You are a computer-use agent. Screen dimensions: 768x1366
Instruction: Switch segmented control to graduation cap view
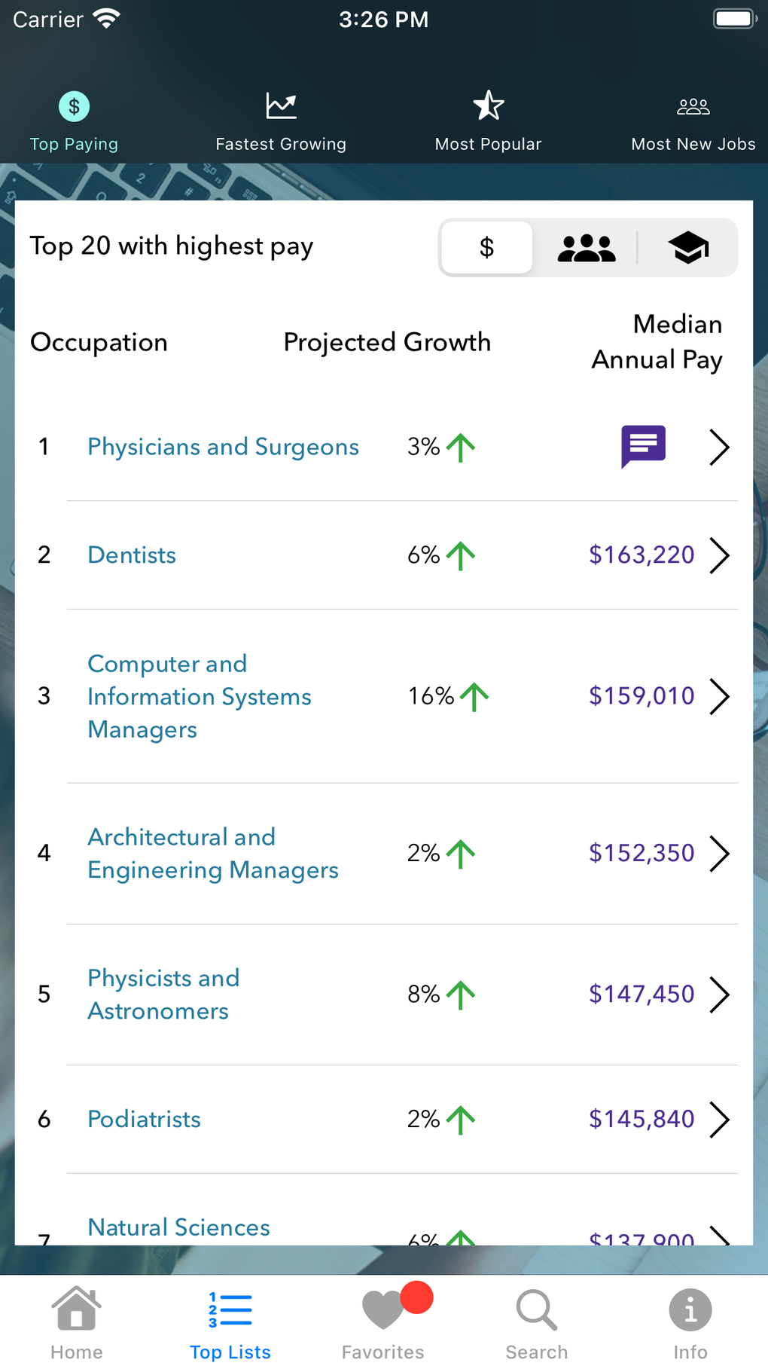(x=688, y=247)
